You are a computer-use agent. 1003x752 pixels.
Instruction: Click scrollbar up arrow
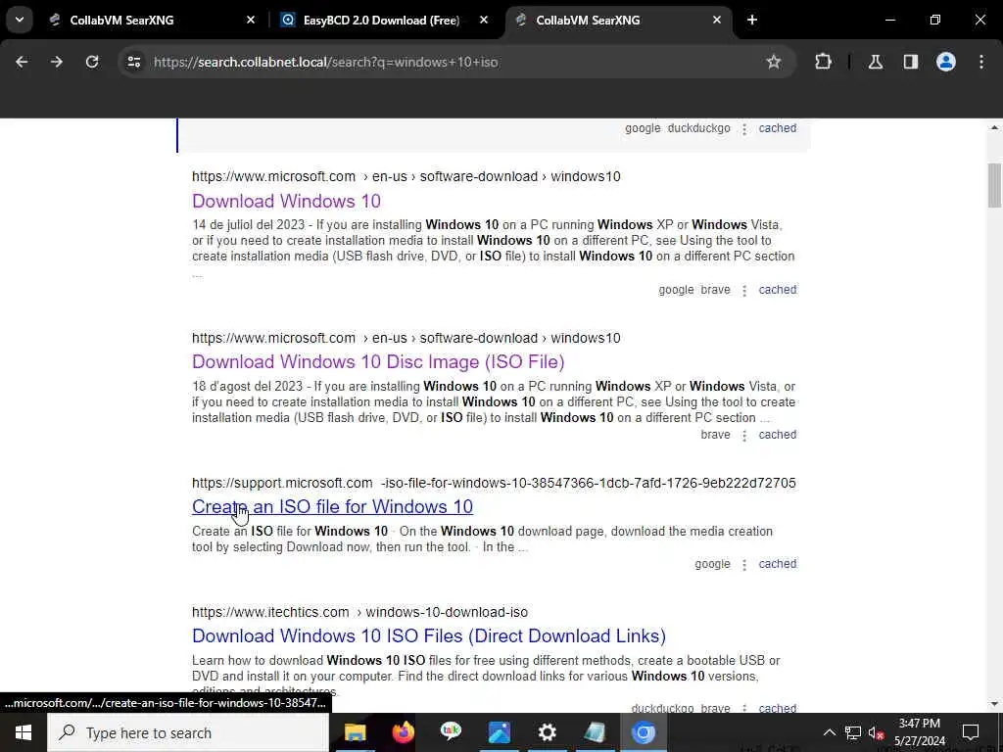click(994, 128)
